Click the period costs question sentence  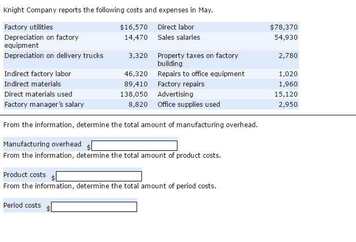pyautogui.click(x=110, y=186)
